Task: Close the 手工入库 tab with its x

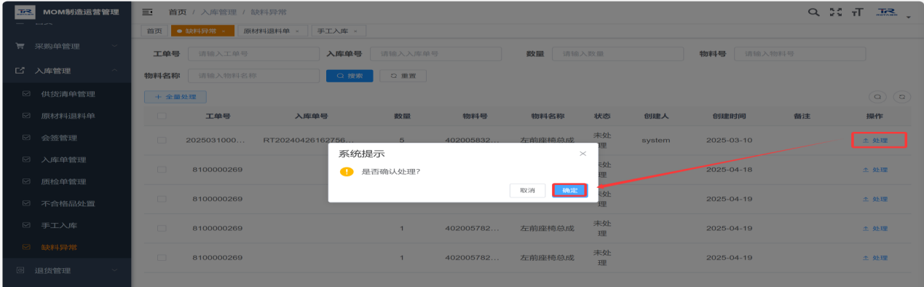Action: [355, 31]
